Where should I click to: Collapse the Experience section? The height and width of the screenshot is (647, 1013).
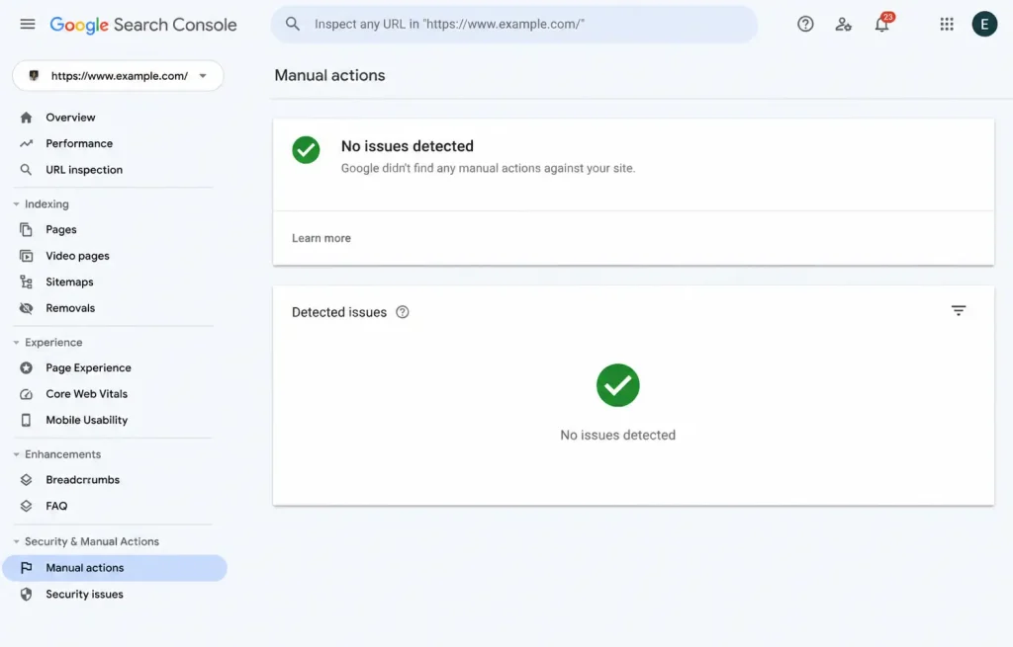16,343
